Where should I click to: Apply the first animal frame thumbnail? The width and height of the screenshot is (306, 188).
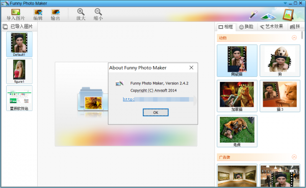(x=237, y=60)
